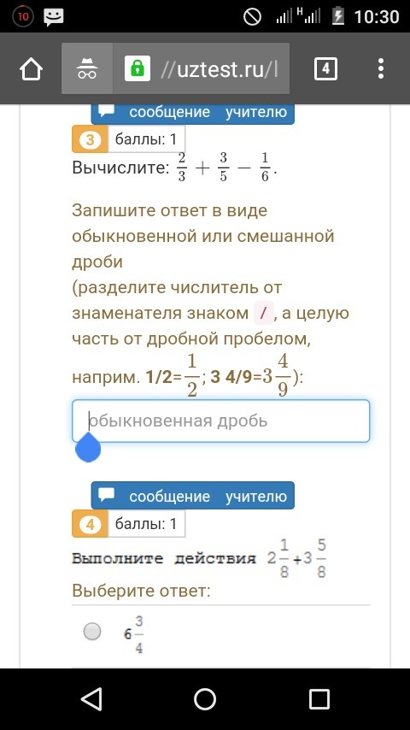Viewport: 410px width, 730px height.
Task: Select the radio button for 6 3/4
Action: coord(92,632)
